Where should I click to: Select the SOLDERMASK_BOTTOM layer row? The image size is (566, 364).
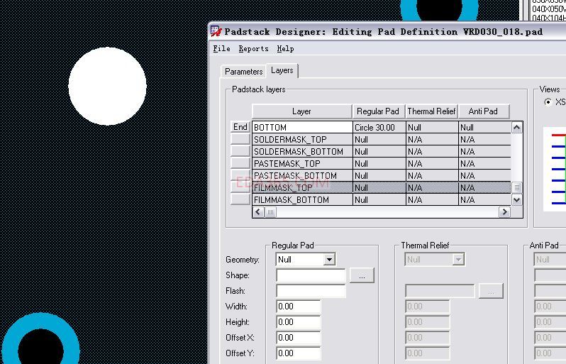[x=381, y=151]
